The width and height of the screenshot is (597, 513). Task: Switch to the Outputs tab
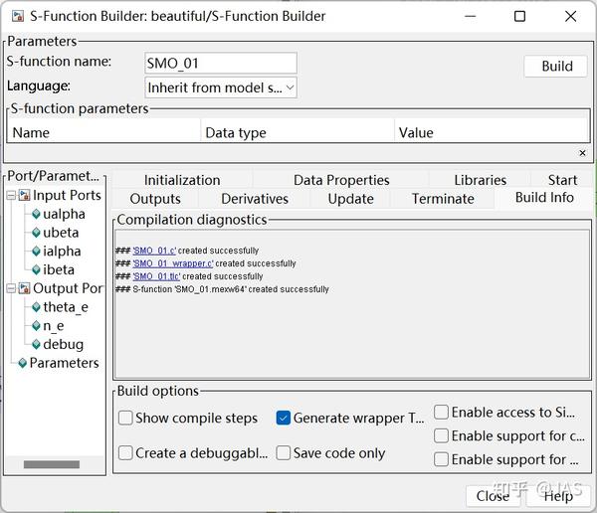pyautogui.click(x=154, y=199)
